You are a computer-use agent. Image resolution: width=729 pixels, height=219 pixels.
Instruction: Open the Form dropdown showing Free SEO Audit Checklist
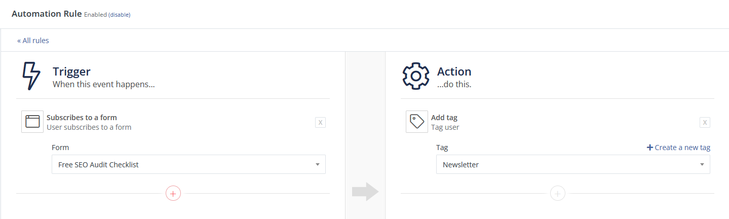(x=188, y=164)
